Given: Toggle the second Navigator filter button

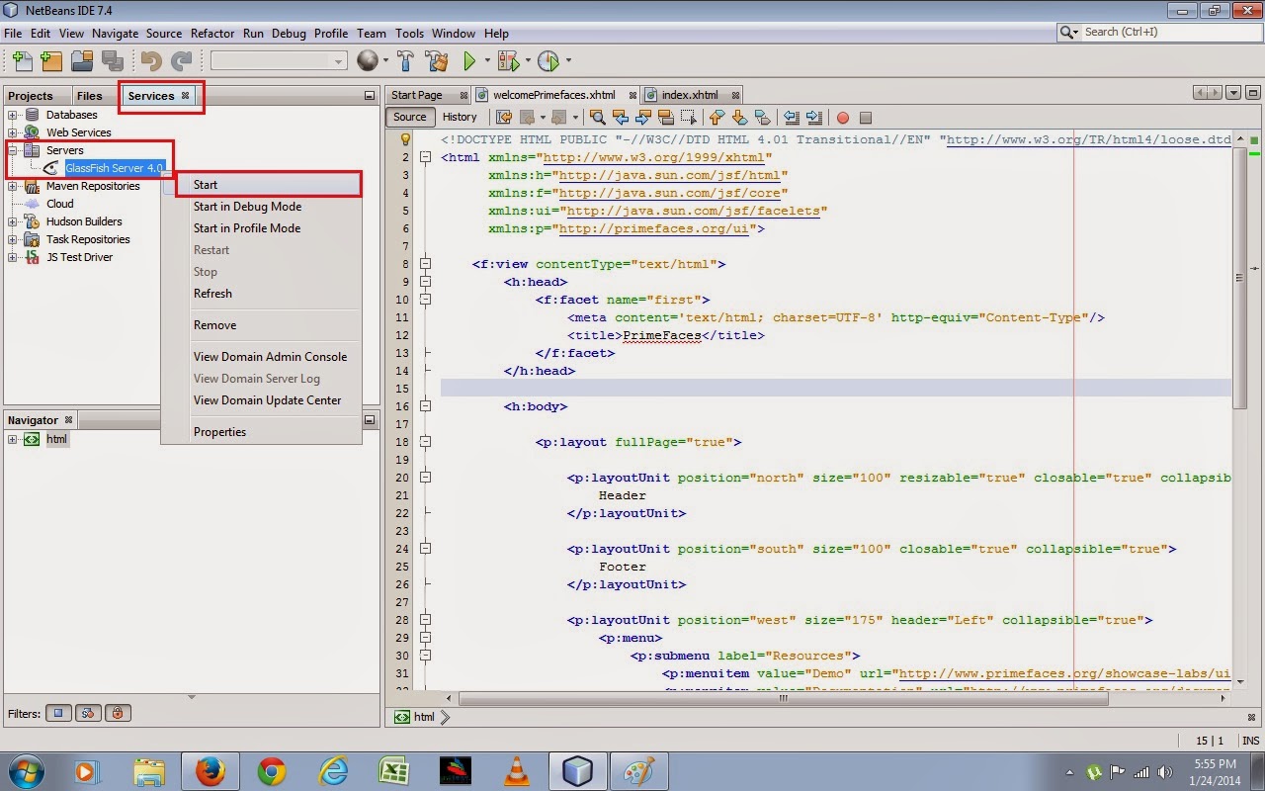Looking at the screenshot, I should [88, 713].
